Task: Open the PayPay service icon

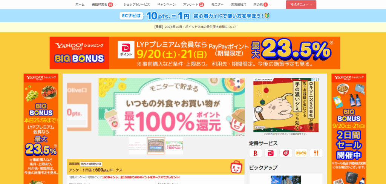Action: click(271, 153)
